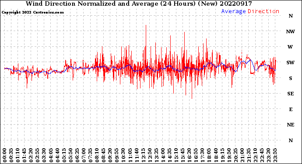Image resolution: width=302 pixels, height=164 pixels.
Task: Click the 18:05 time axis label
Action: [209, 155]
